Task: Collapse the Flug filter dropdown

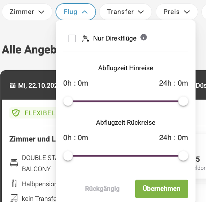Action: [76, 12]
